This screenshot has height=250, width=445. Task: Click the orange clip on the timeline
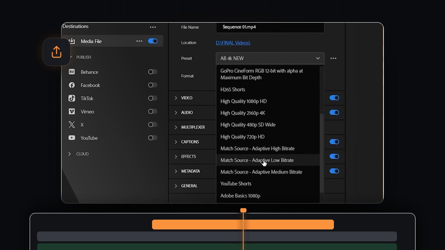(x=243, y=224)
